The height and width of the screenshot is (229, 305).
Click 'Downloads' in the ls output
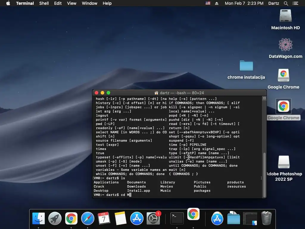pyautogui.click(x=136, y=186)
